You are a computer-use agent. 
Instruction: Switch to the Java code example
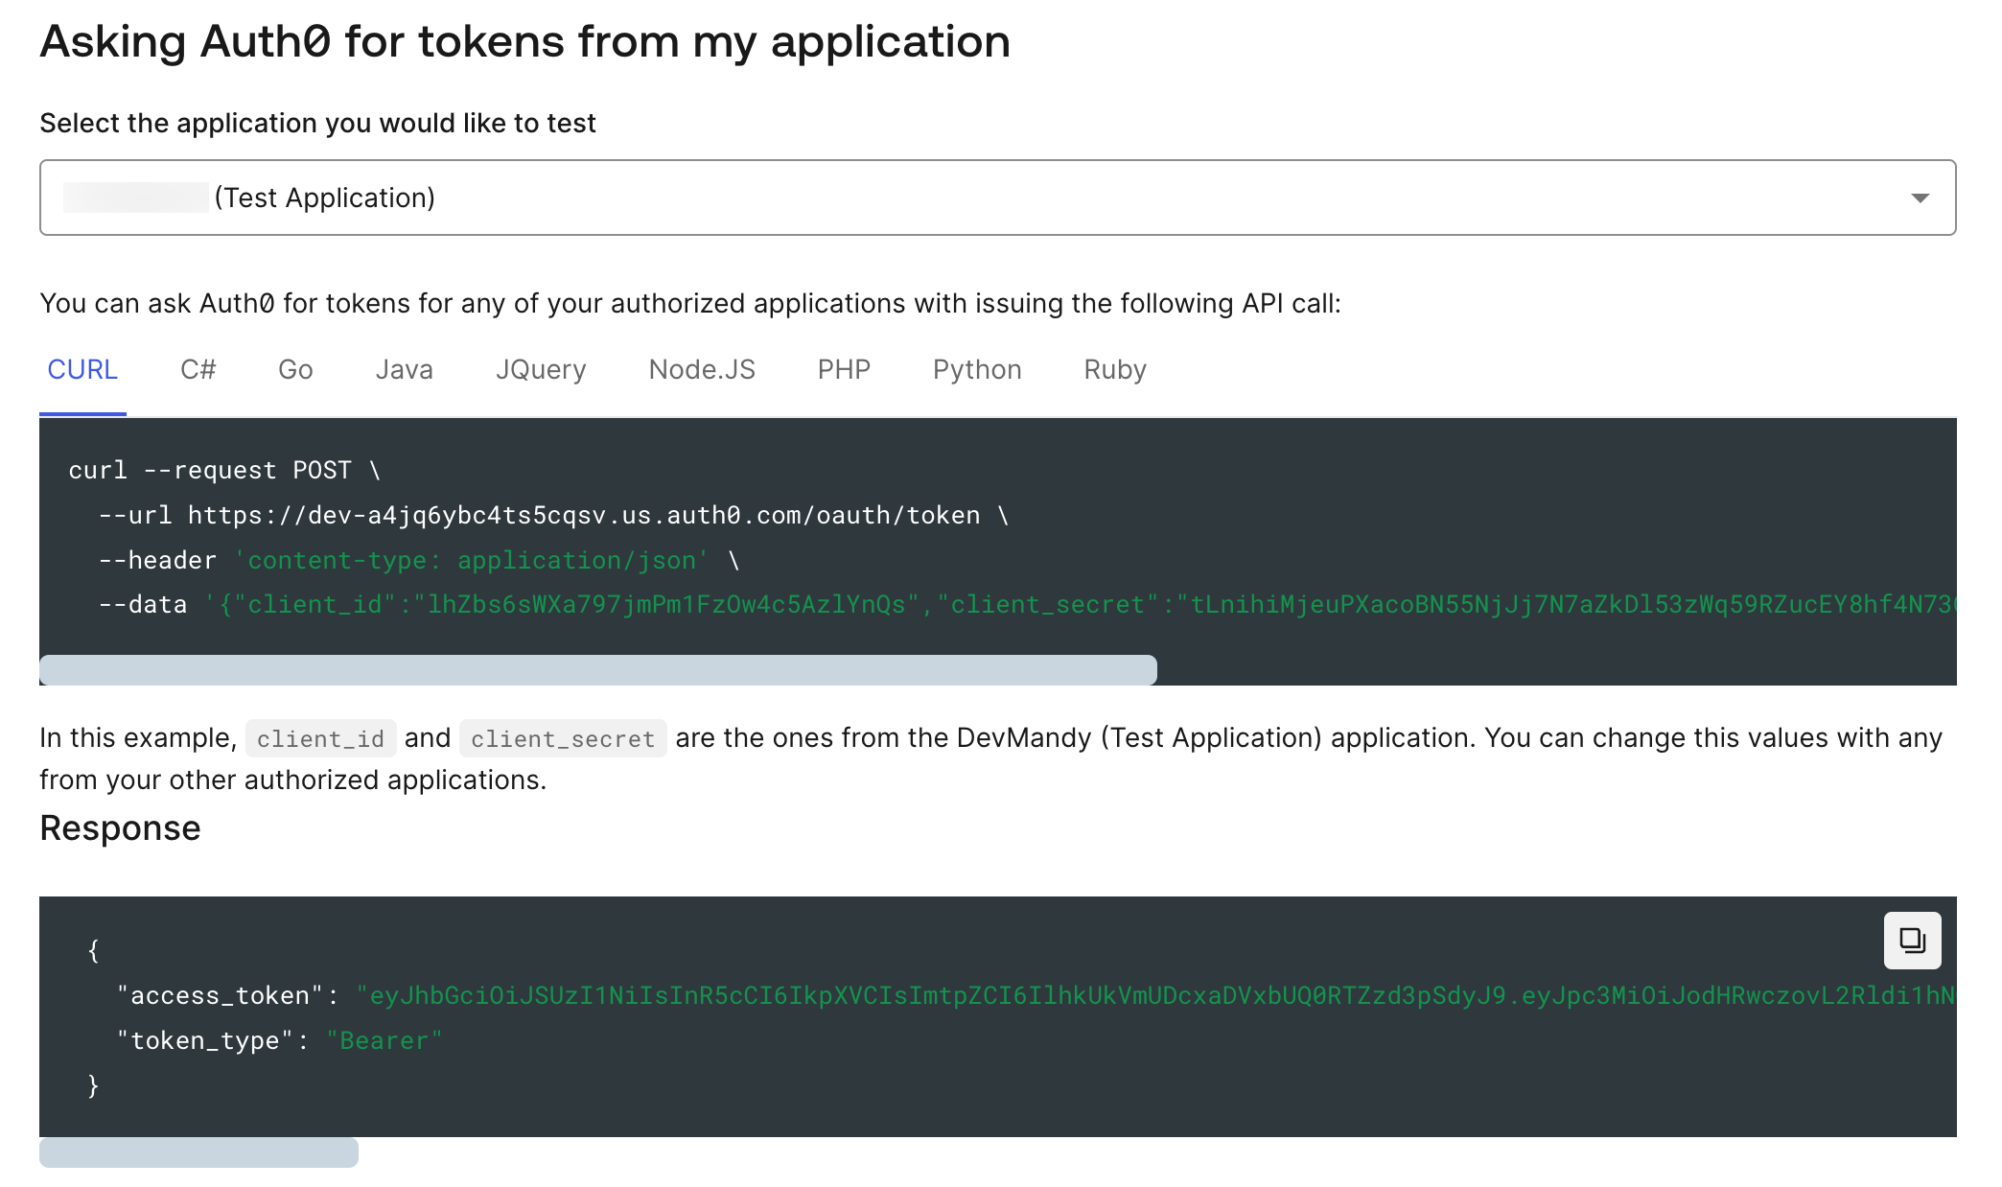pos(403,369)
